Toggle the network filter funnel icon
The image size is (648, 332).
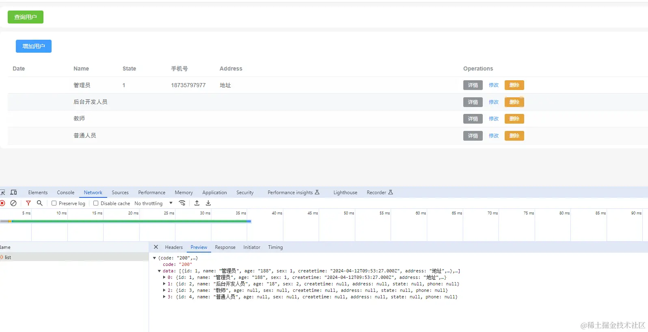click(x=28, y=203)
